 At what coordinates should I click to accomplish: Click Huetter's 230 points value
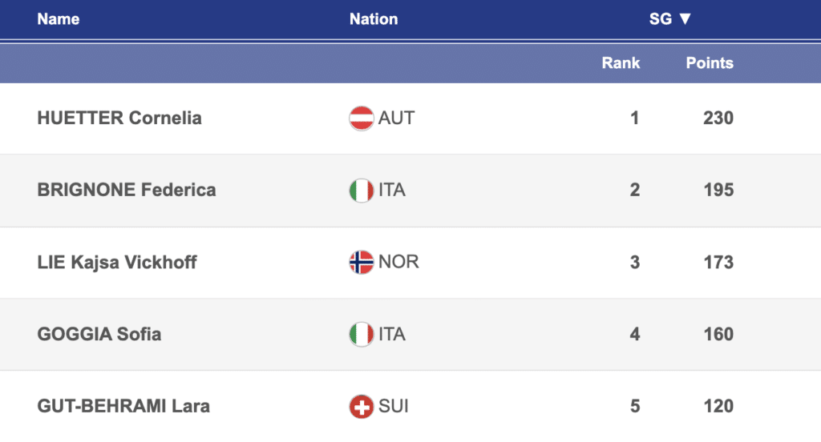(718, 119)
